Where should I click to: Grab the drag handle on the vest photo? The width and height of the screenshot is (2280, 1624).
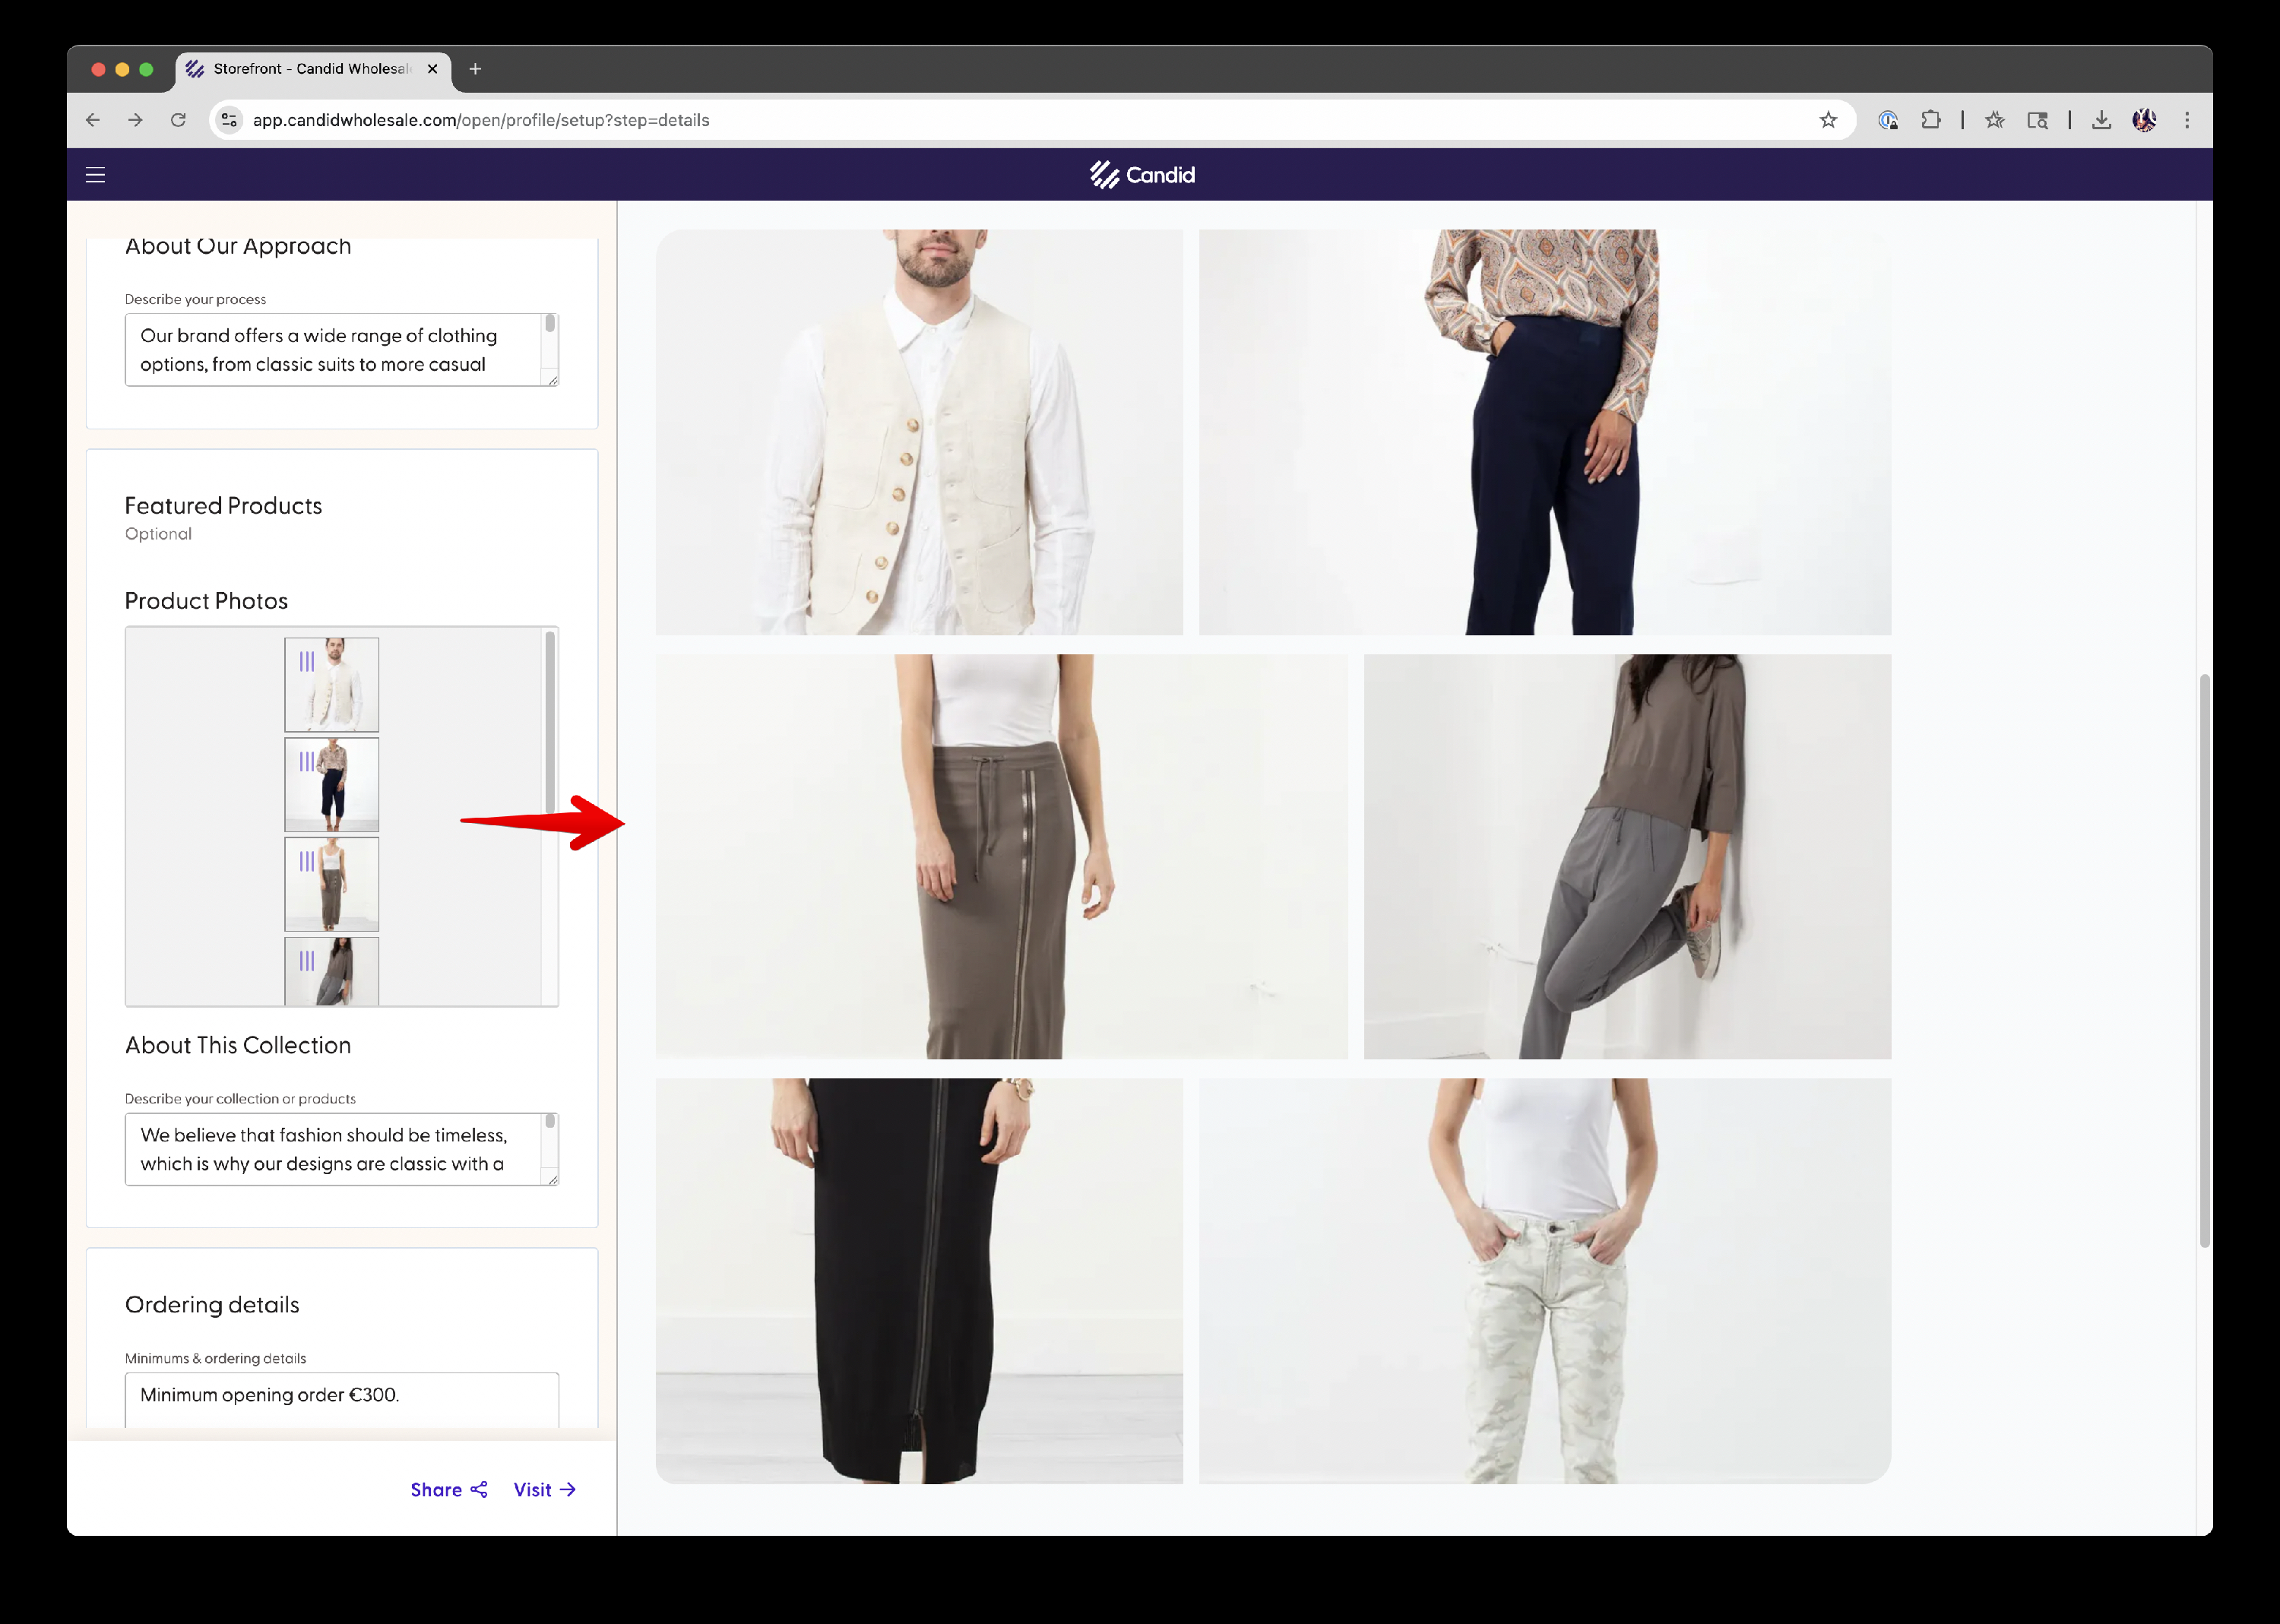307,661
